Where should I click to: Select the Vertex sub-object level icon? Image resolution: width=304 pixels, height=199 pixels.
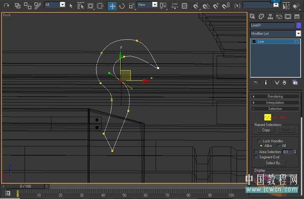click(268, 117)
